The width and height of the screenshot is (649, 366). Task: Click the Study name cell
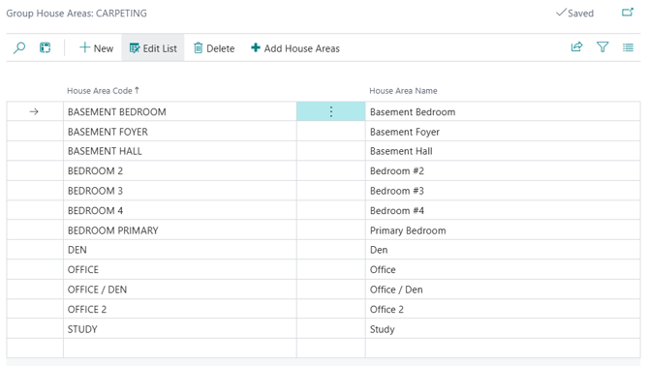click(x=503, y=329)
